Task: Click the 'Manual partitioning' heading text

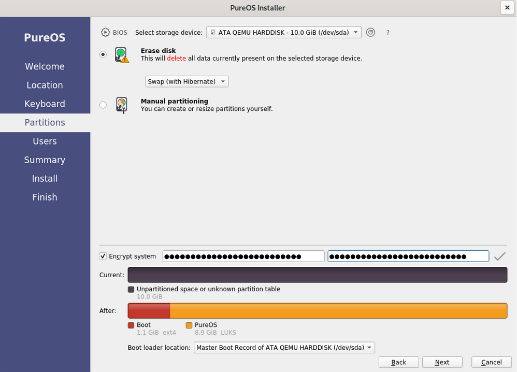Action: coord(175,101)
